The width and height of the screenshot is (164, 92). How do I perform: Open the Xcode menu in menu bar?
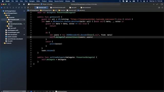pyautogui.click(x=7, y=1)
